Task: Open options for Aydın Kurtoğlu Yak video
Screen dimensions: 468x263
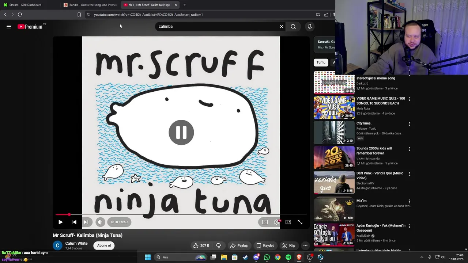Action: point(409,226)
